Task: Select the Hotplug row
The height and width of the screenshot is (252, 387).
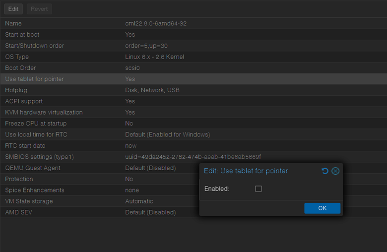Action: point(193,90)
